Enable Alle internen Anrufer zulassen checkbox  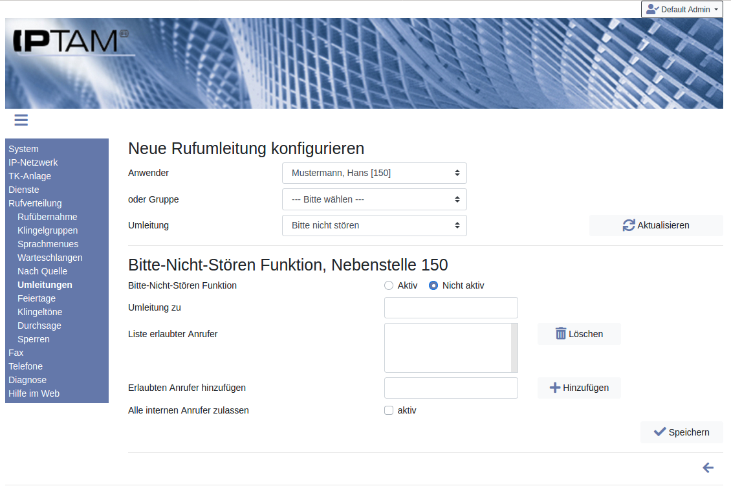point(389,410)
